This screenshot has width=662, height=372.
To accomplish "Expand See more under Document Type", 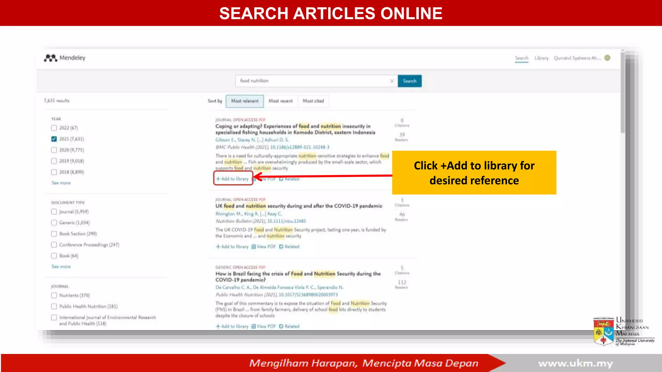I will pyautogui.click(x=61, y=267).
